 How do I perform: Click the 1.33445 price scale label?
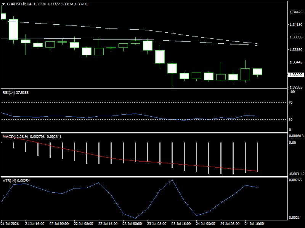[x=296, y=62]
